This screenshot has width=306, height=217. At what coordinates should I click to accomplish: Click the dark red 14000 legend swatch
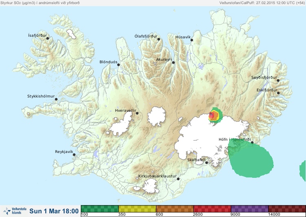[287, 209]
